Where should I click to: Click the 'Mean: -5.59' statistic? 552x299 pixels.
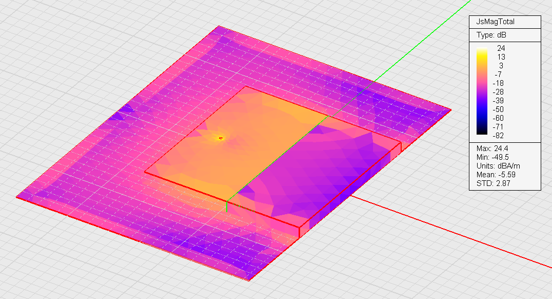click(x=496, y=175)
